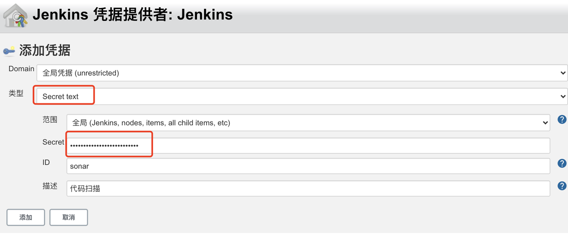Click the 类型 label
Viewport: 568px width, 234px height.
pos(16,94)
